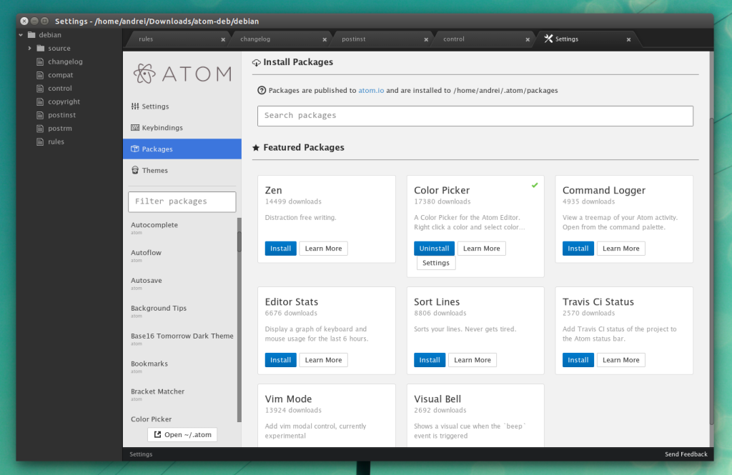Collapse the debian folder arrow

click(x=21, y=35)
